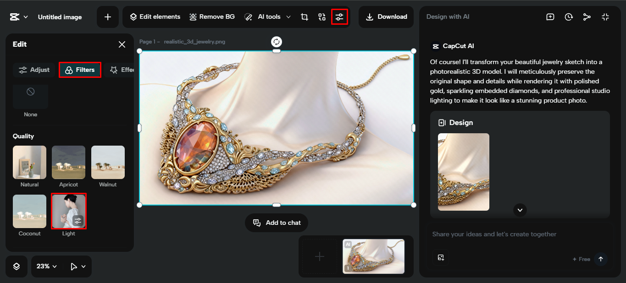Apply the Light filter

pyautogui.click(x=69, y=212)
